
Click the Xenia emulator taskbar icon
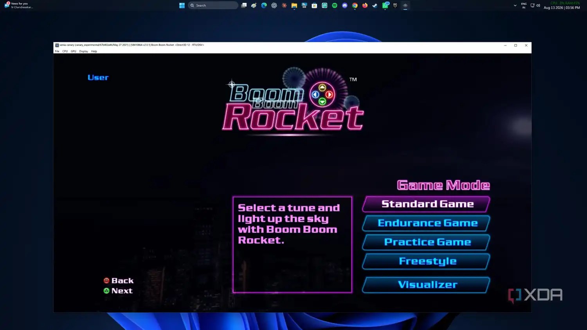[405, 5]
